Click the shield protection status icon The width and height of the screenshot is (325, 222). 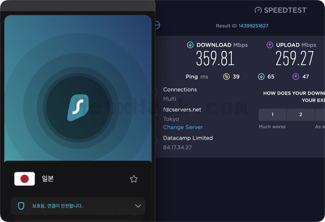pos(21,206)
